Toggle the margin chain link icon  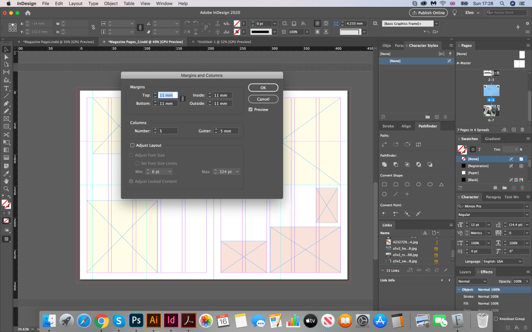click(x=182, y=99)
